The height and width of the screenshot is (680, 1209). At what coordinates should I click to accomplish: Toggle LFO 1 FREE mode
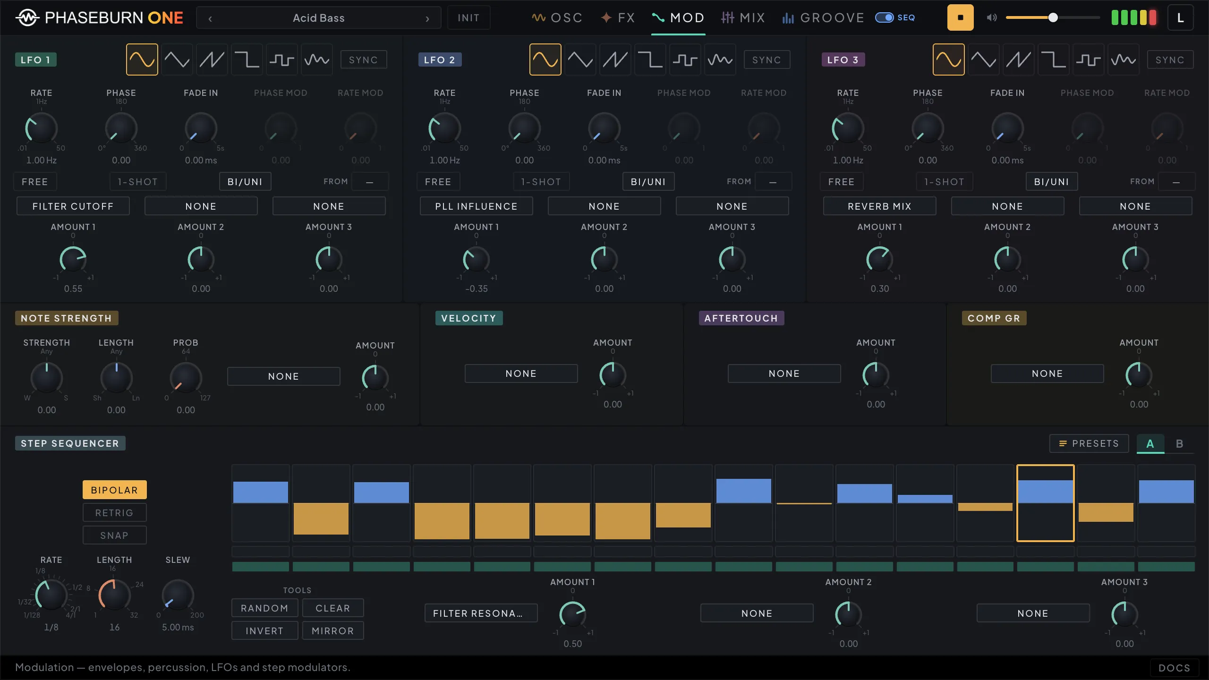pos(35,181)
